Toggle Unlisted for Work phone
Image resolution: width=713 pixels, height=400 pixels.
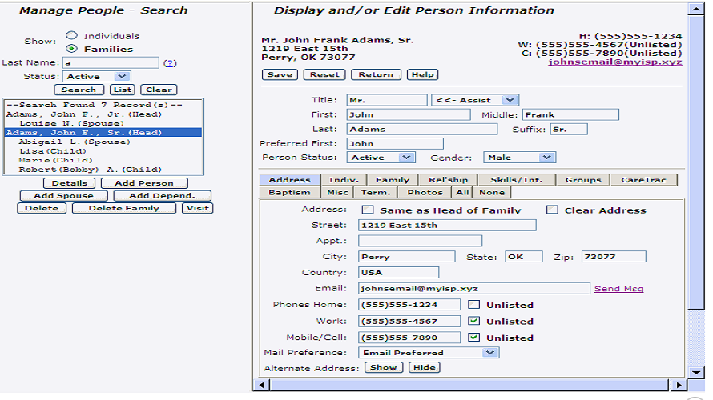pos(473,321)
